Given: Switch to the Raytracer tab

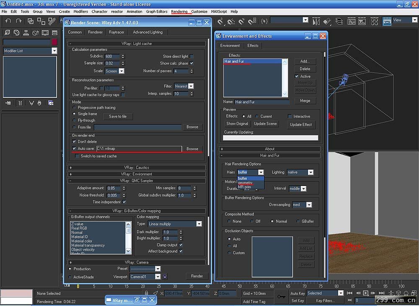Looking at the screenshot, I should [116, 32].
